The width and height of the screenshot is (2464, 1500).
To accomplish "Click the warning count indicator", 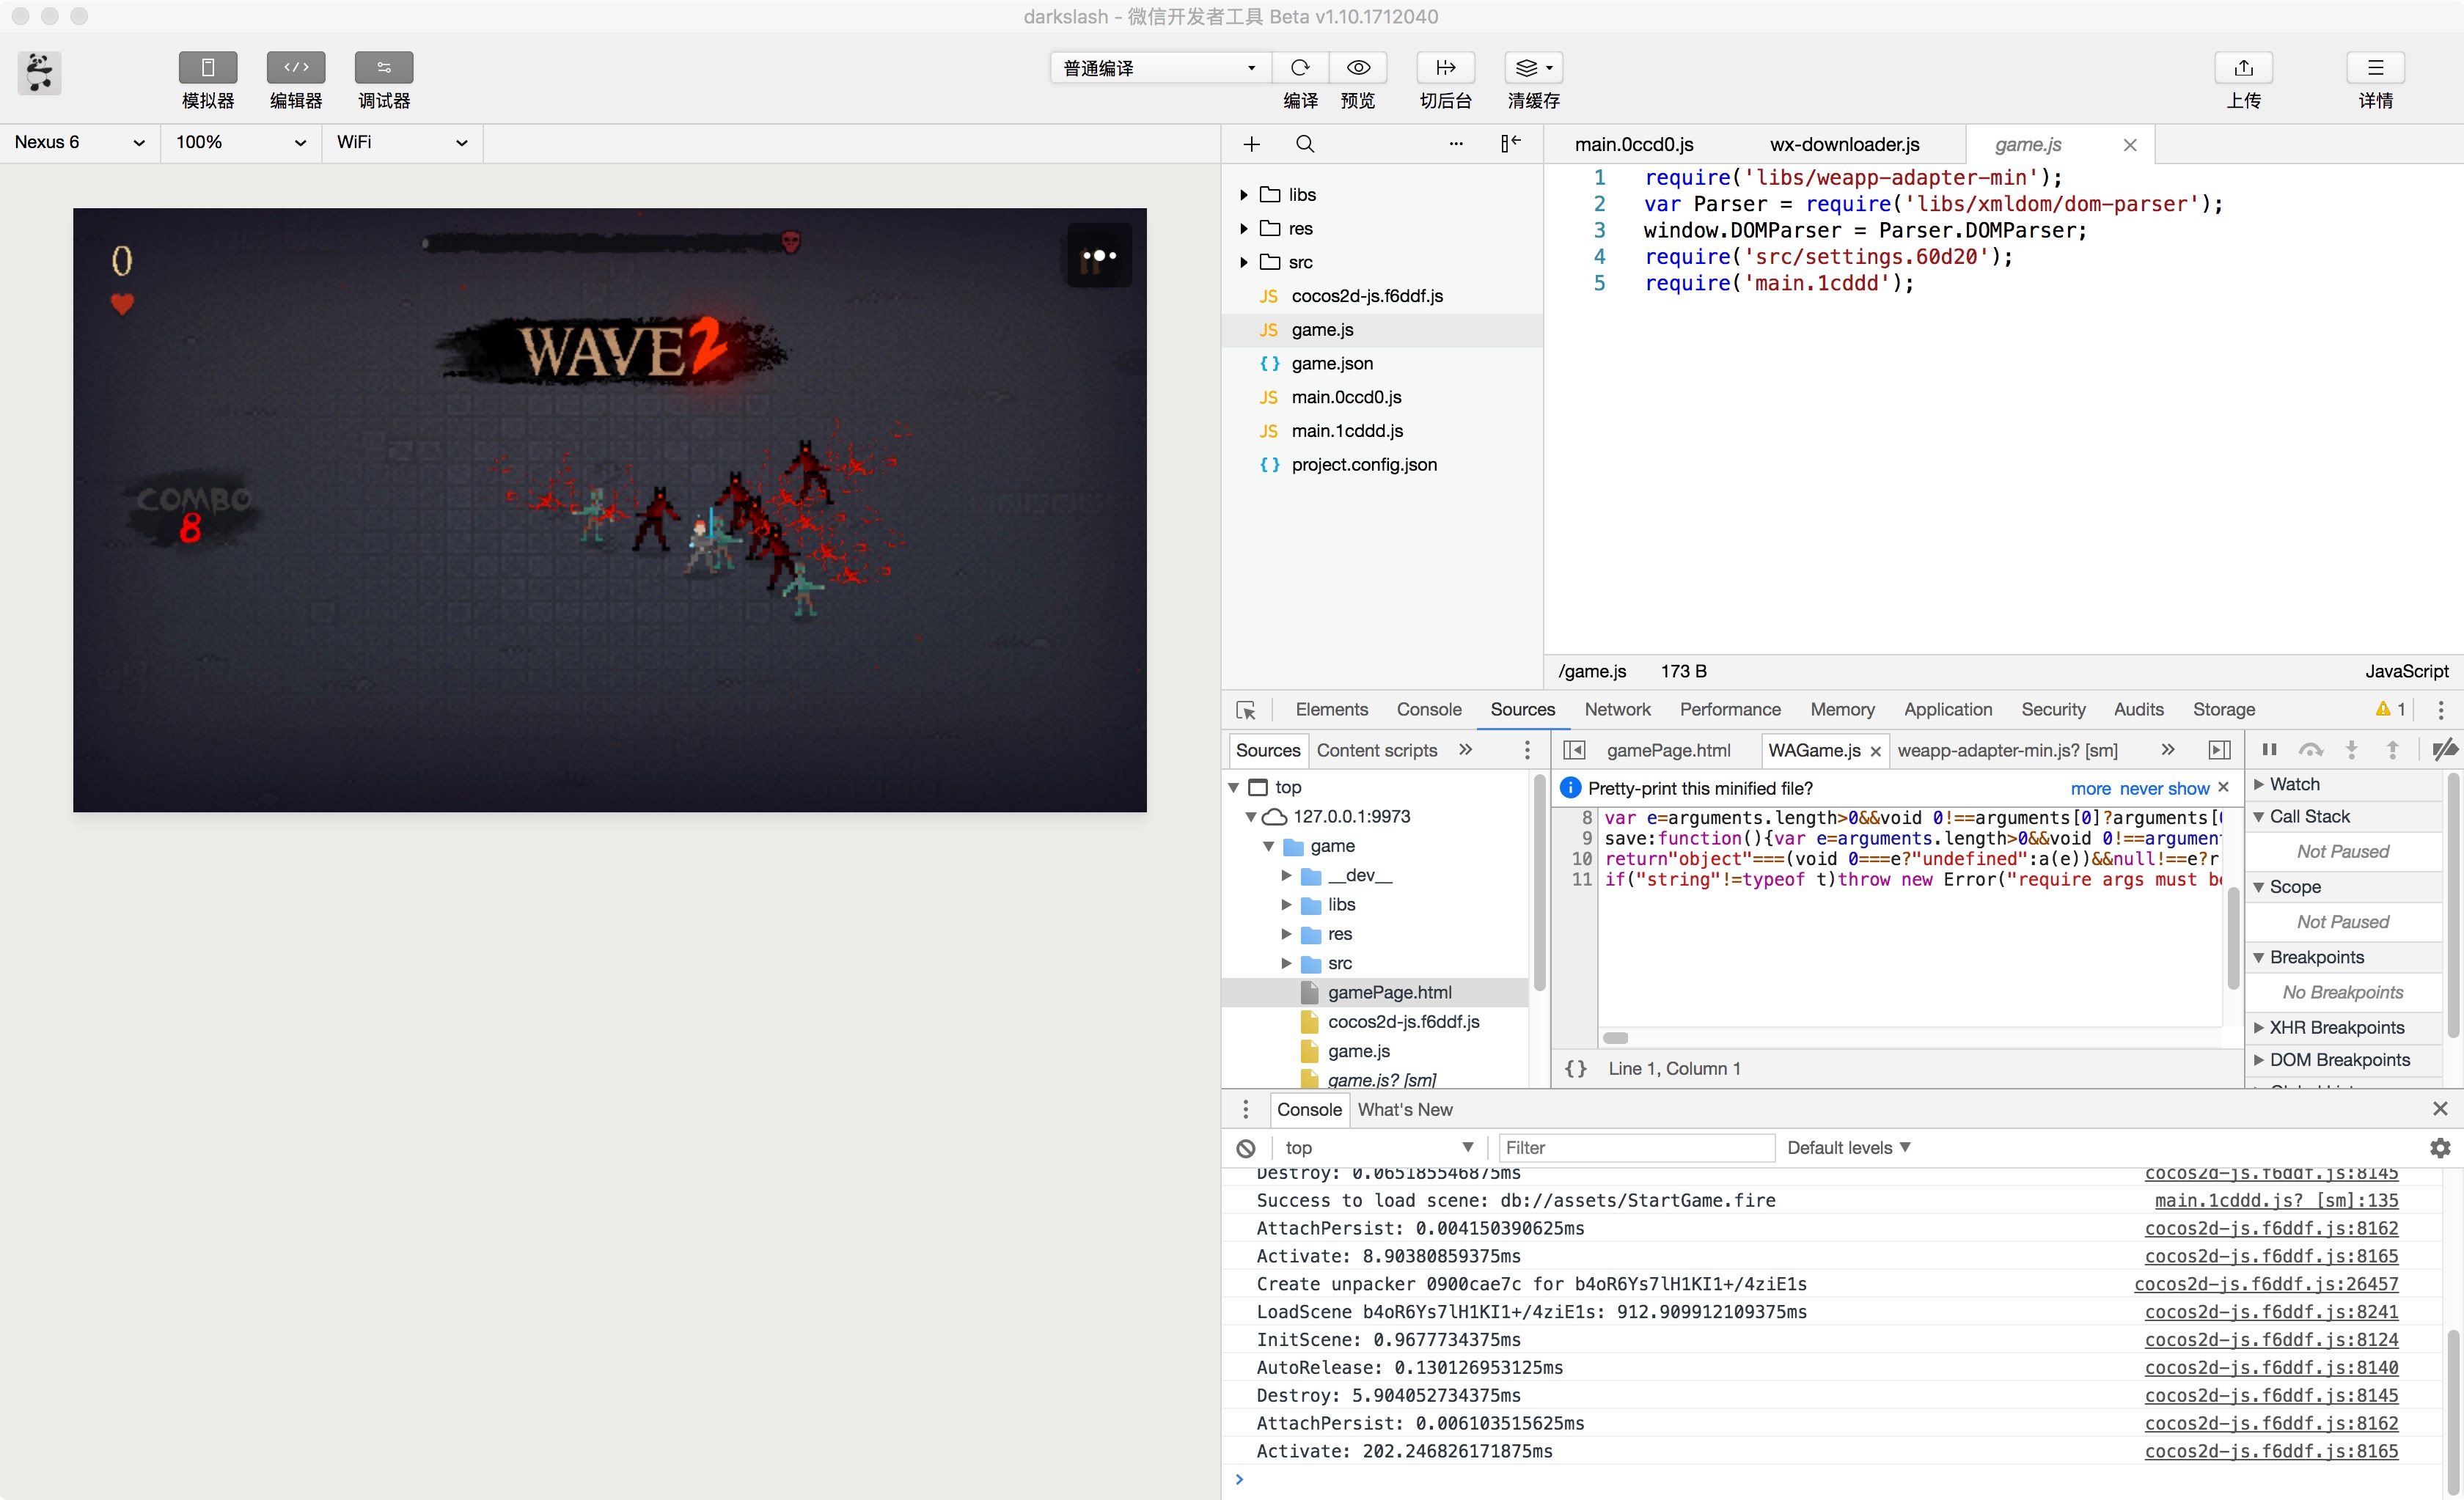I will click(2391, 710).
